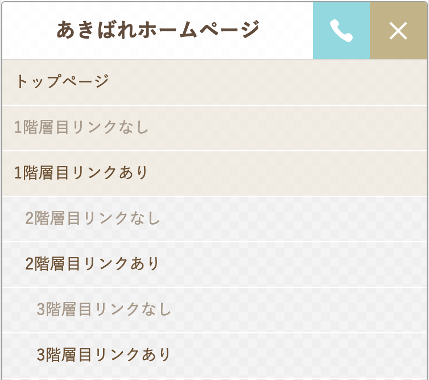Select 1階層目リンクなし menu item

click(x=214, y=128)
